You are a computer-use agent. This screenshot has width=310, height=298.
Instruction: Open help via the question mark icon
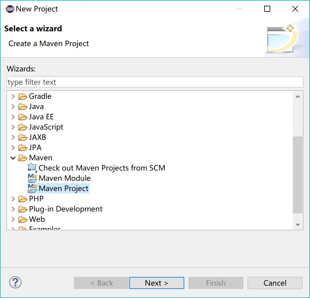coord(15,283)
